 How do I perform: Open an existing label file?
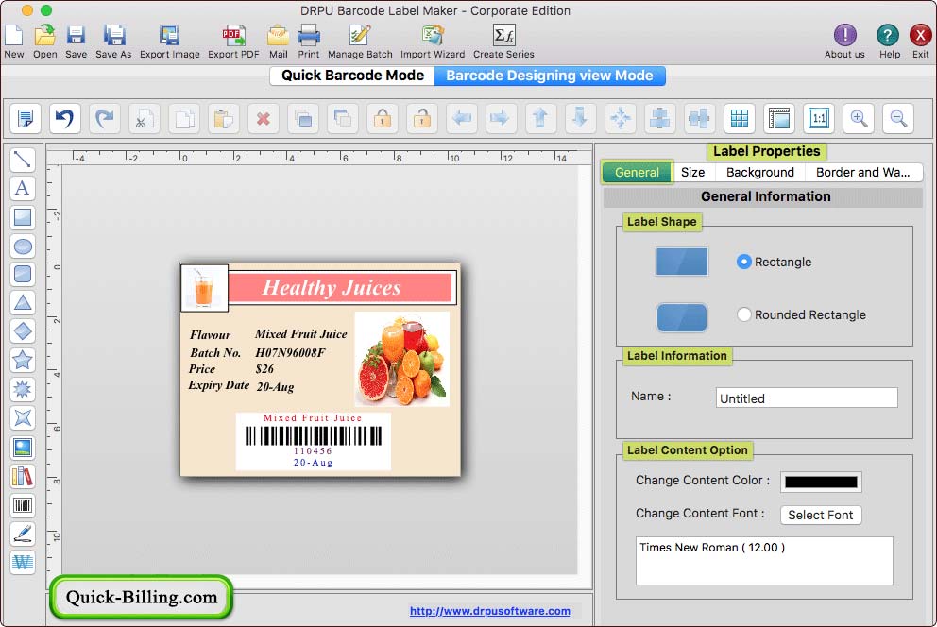44,42
